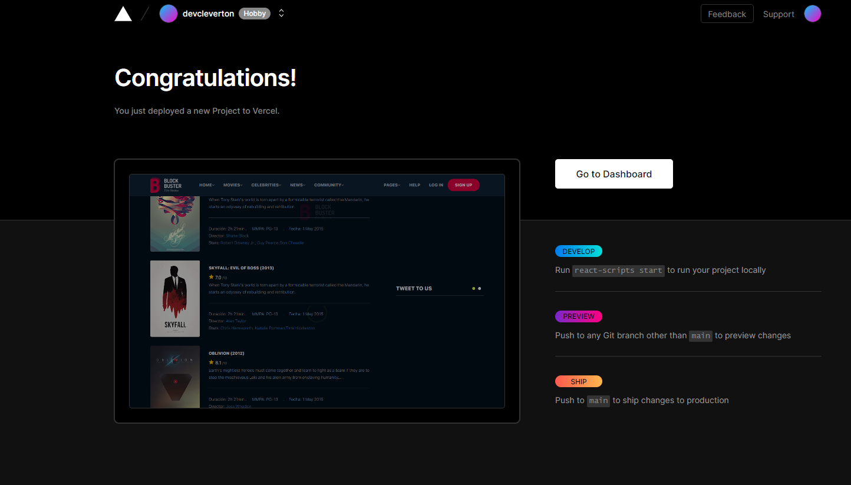
Task: Click the MOVIES menu in preview
Action: click(233, 185)
